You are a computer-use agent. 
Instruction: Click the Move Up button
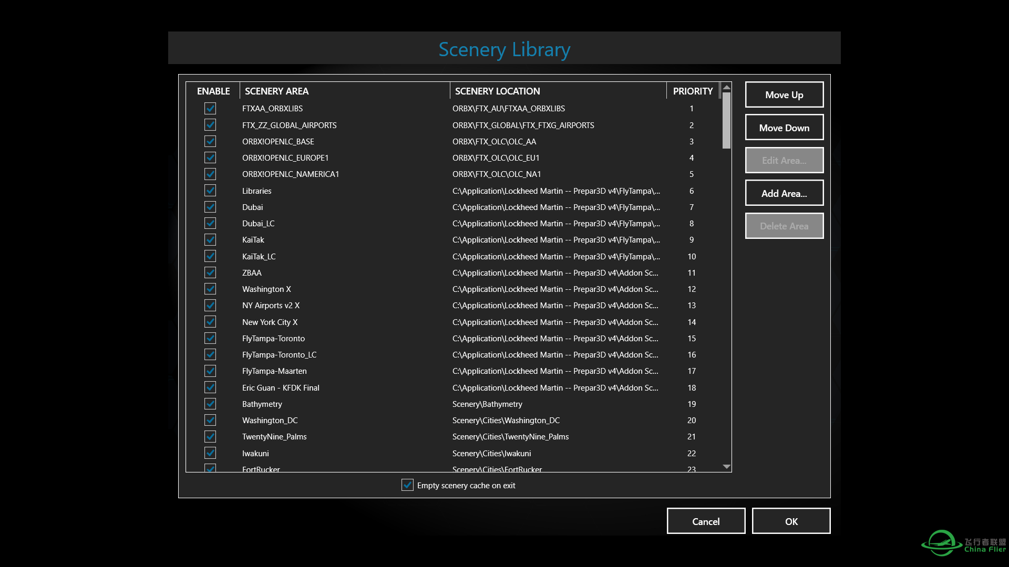coord(784,95)
